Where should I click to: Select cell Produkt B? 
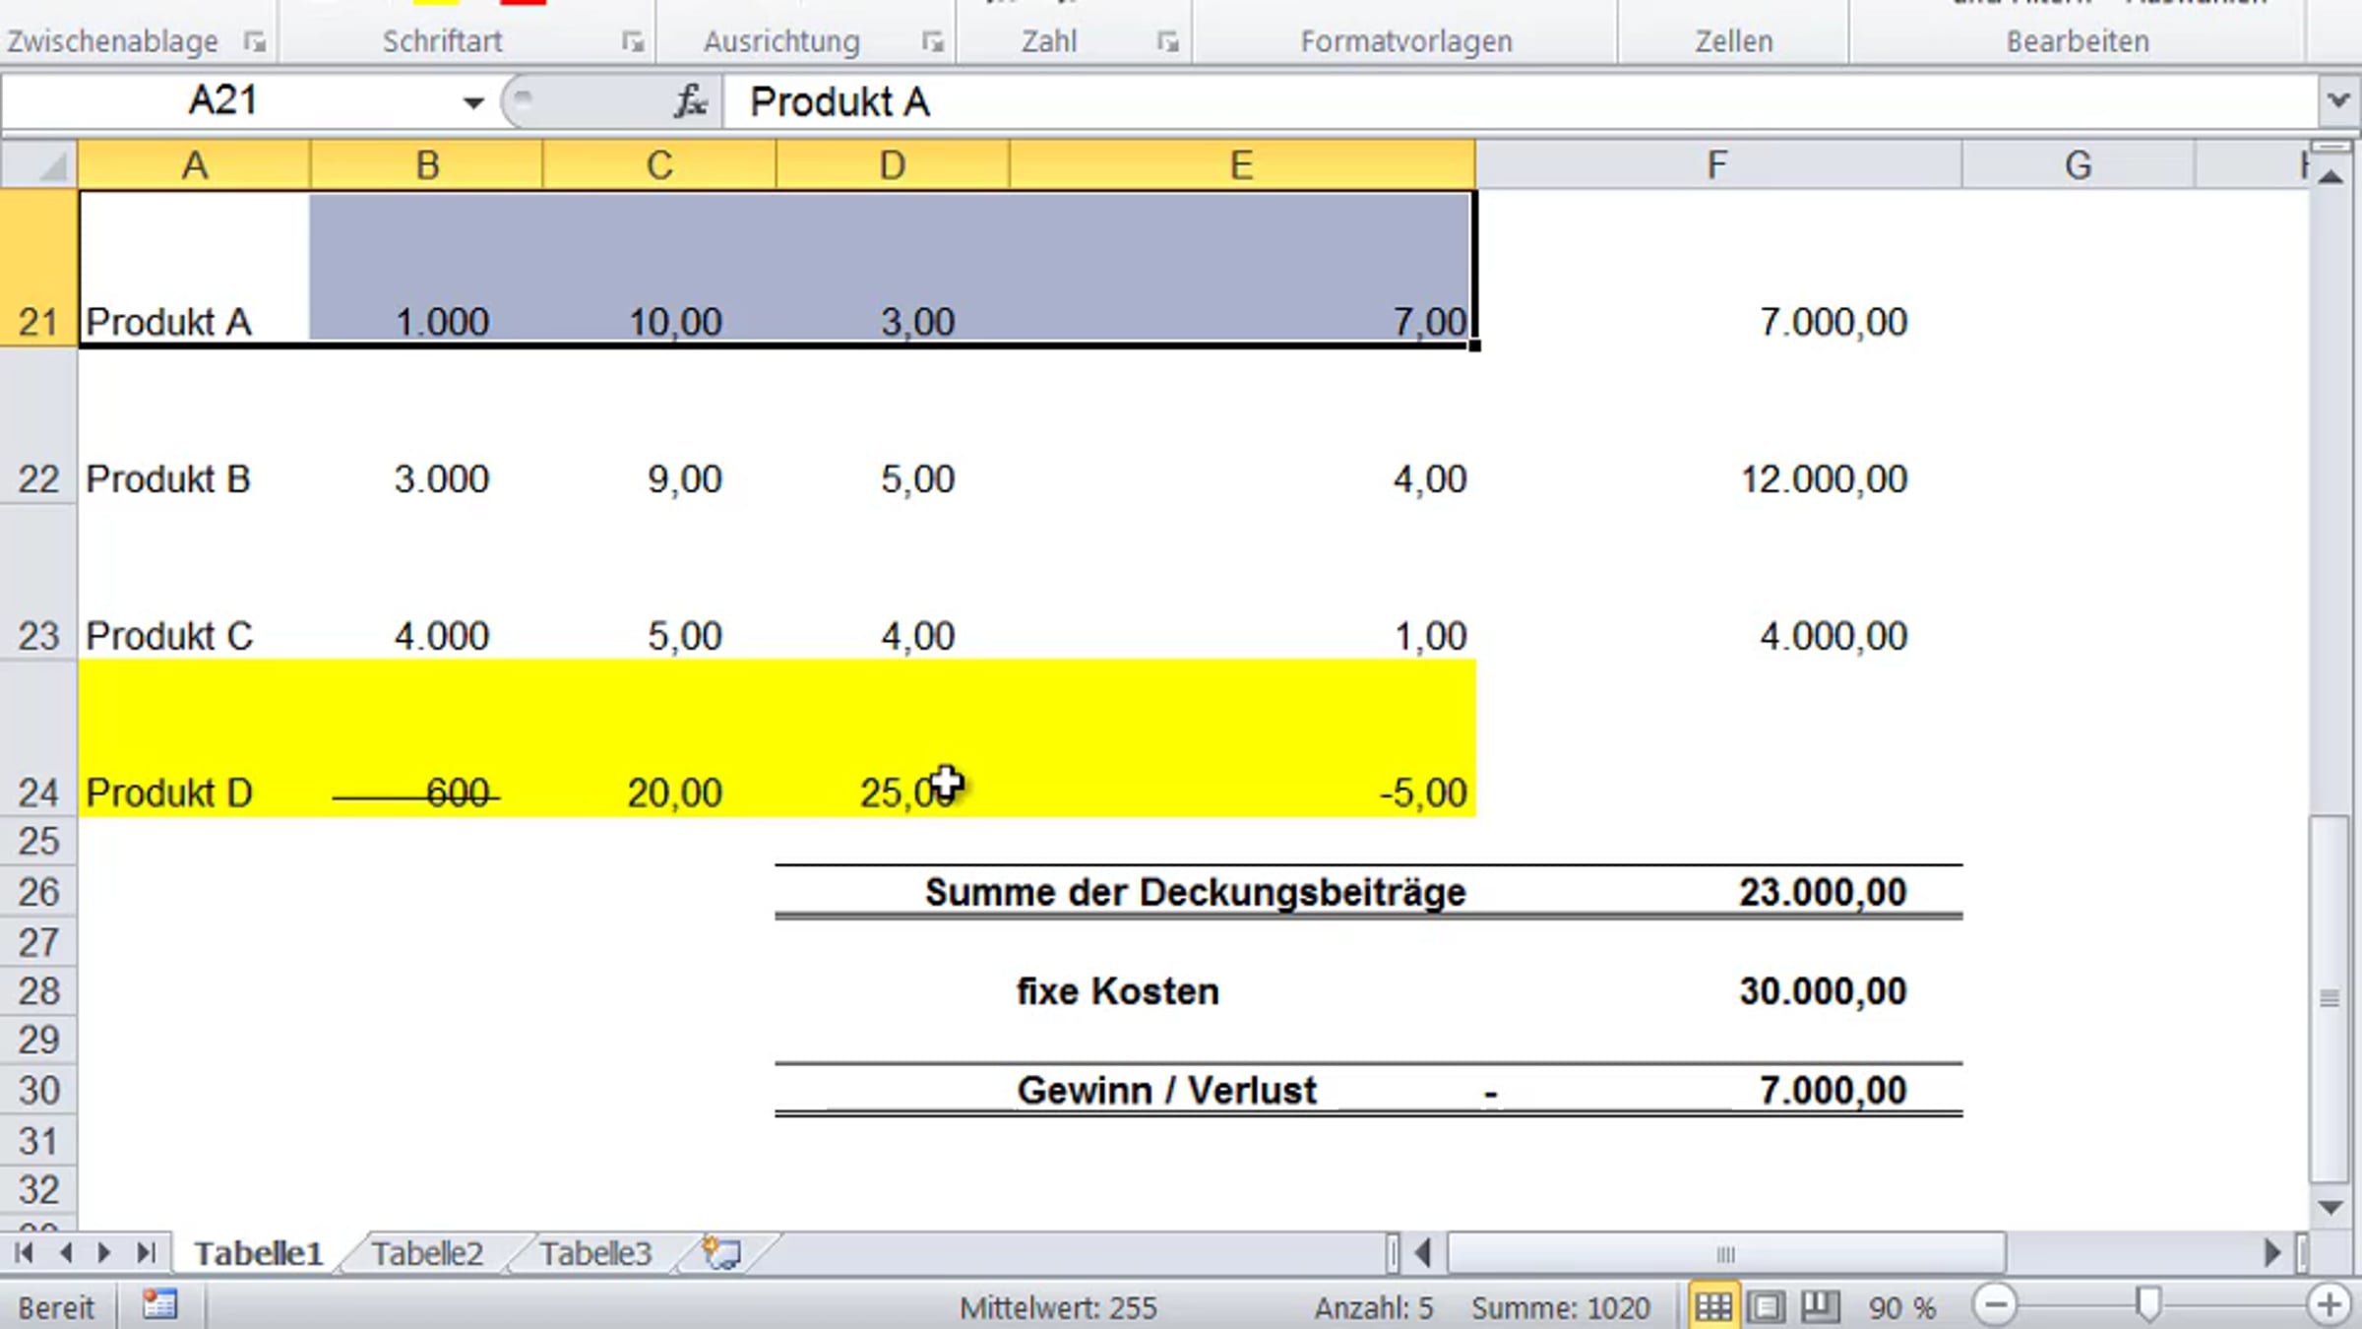click(194, 425)
